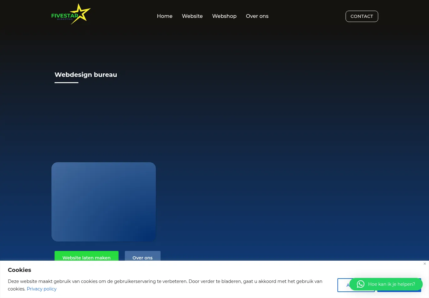The height and width of the screenshot is (298, 429).
Task: Open Over ons in the top navigation
Action: (x=257, y=16)
